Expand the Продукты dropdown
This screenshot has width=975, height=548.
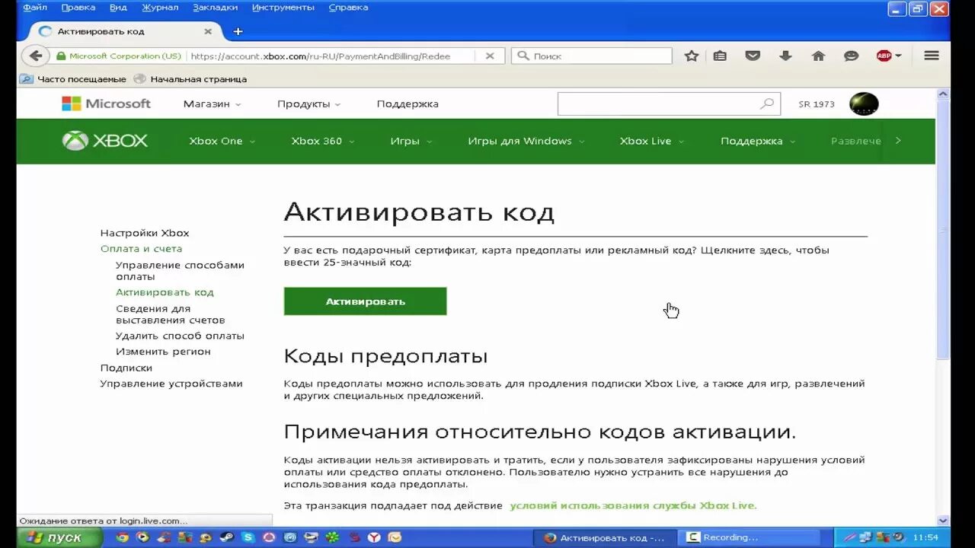pos(308,104)
